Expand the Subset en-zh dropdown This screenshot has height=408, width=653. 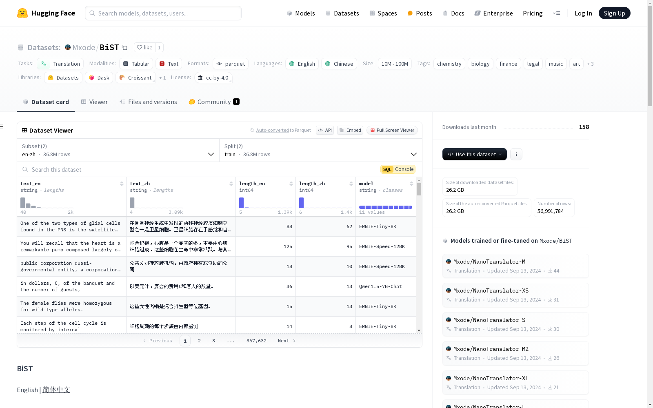point(118,150)
